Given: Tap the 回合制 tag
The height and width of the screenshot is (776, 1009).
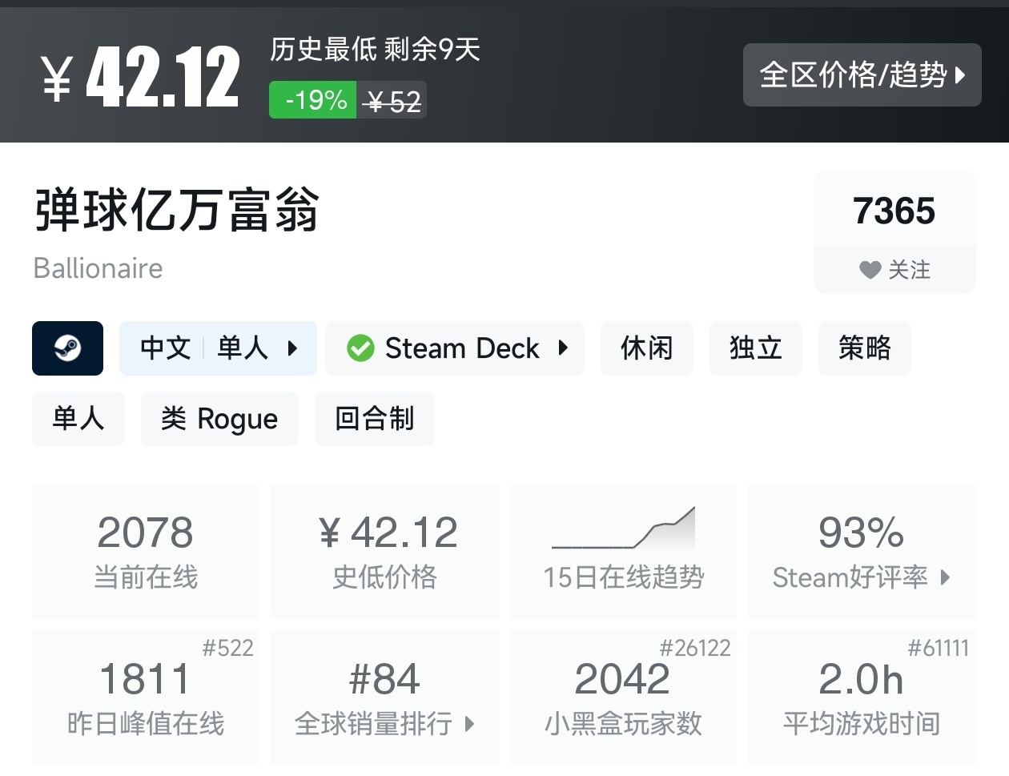Looking at the screenshot, I should pyautogui.click(x=374, y=419).
